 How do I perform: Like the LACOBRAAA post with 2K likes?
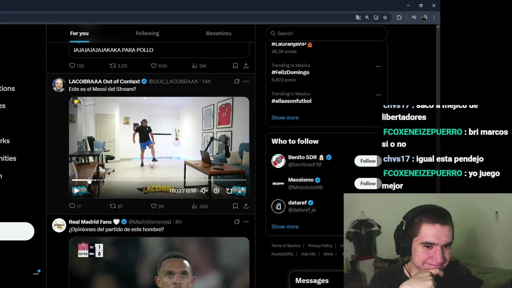coord(157,206)
